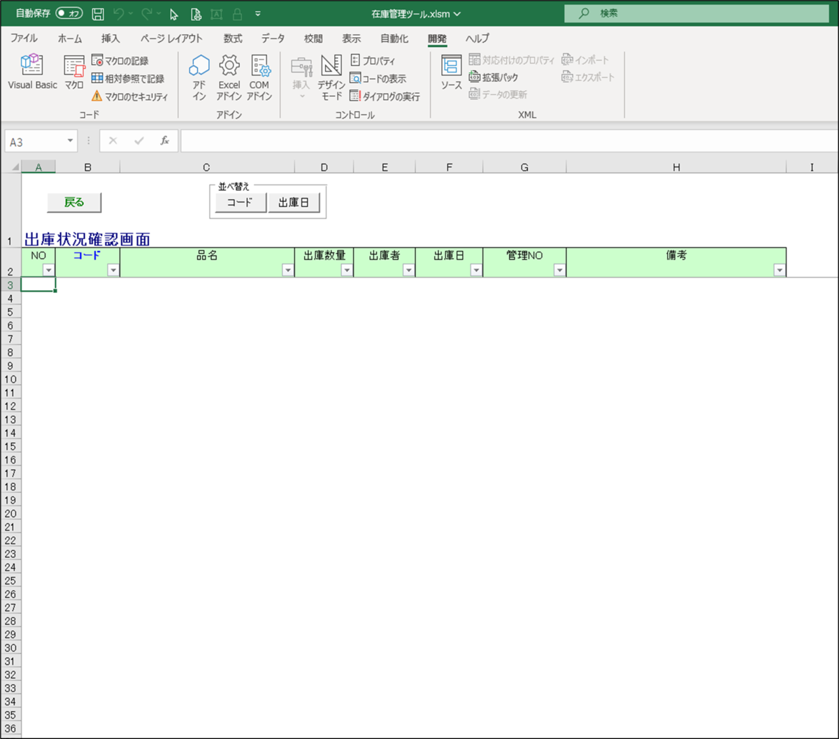Open 拡張パック expansion packs
Image resolution: width=839 pixels, height=739 pixels.
click(x=494, y=78)
